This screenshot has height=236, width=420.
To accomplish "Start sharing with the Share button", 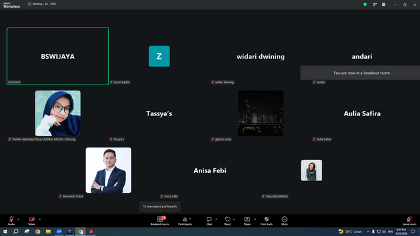I will [x=247, y=221].
